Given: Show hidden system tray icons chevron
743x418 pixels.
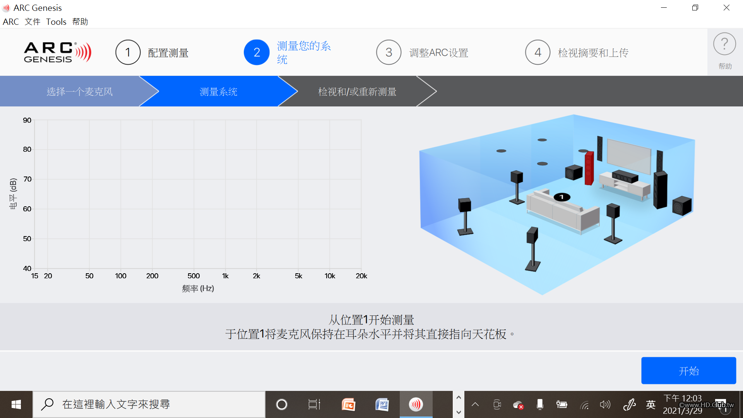Looking at the screenshot, I should [x=475, y=404].
